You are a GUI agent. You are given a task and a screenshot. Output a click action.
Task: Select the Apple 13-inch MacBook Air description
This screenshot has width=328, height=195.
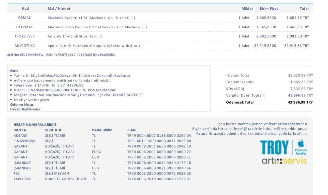click(95, 46)
